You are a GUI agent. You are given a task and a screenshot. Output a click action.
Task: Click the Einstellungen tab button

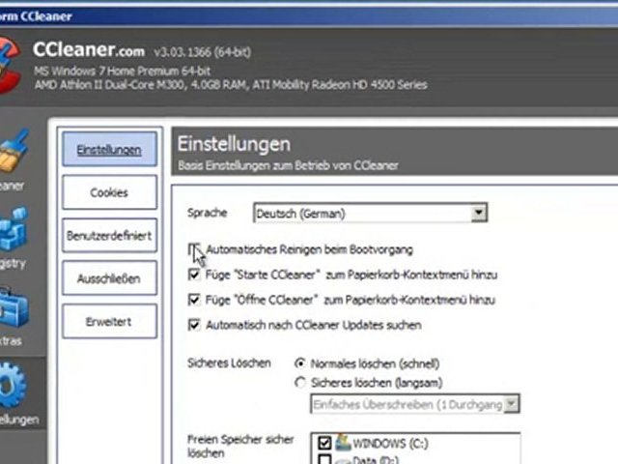(x=109, y=150)
